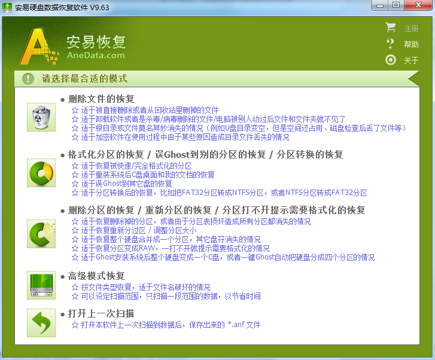Open the last scan green arrow icon
This screenshot has height=360, width=435.
click(41, 323)
